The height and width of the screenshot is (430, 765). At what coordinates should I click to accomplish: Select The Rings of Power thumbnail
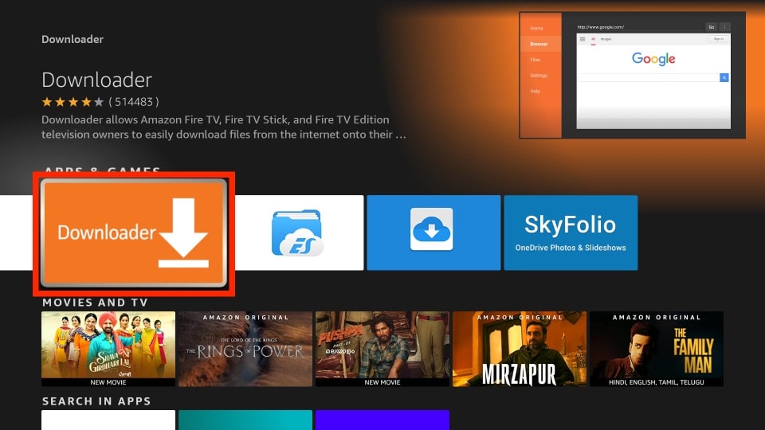click(x=245, y=349)
